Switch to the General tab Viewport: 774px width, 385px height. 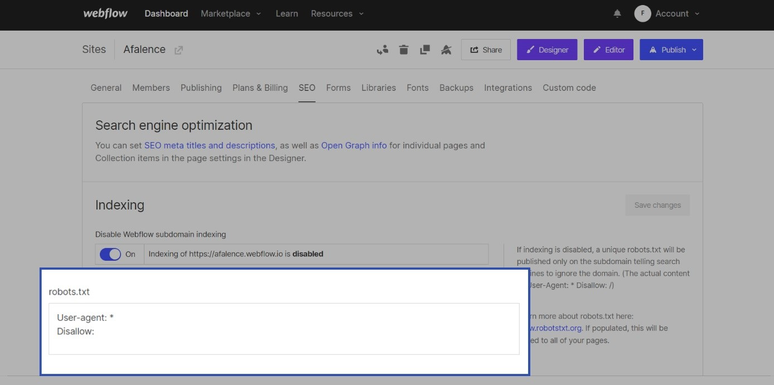coord(106,87)
